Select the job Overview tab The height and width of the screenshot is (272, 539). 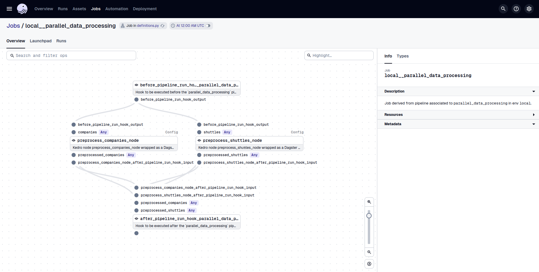click(16, 41)
